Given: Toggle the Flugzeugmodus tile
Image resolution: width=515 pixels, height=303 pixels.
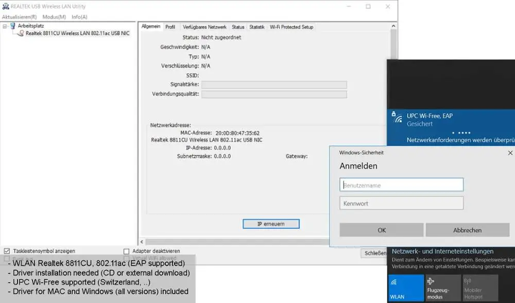Looking at the screenshot, I should click(443, 288).
